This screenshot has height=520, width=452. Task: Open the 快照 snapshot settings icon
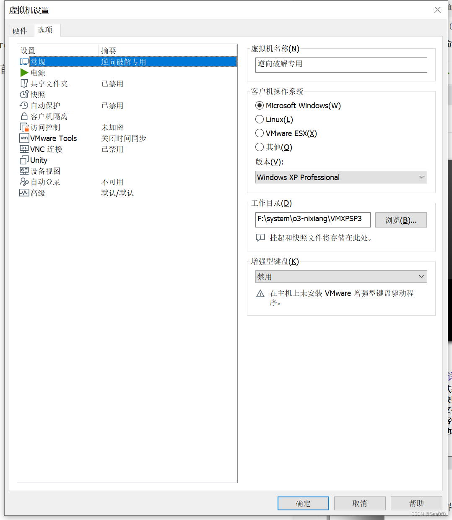point(24,94)
